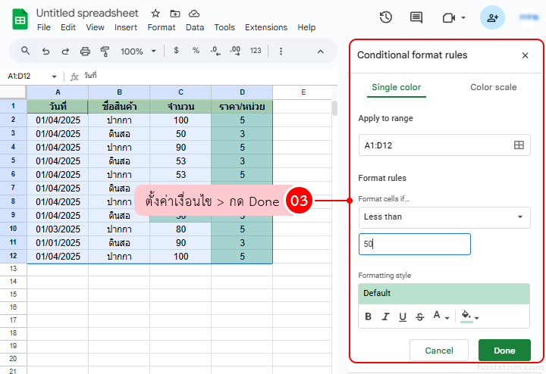
Task: Open the zoom 100% dropdown
Action: click(138, 51)
